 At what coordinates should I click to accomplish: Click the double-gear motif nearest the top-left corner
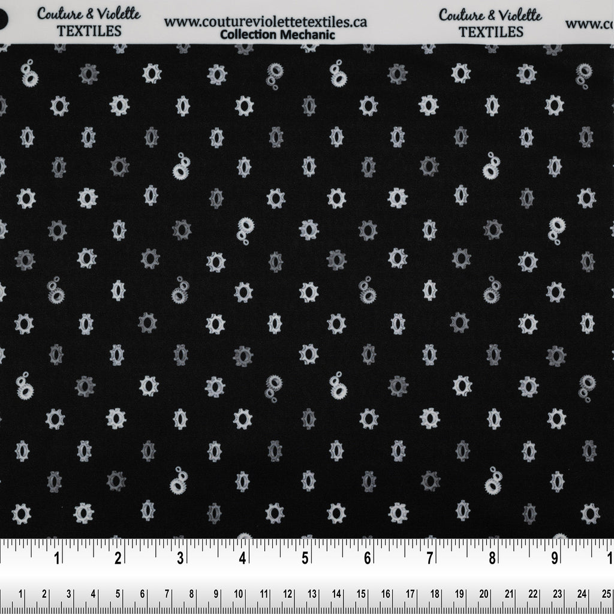[29, 75]
